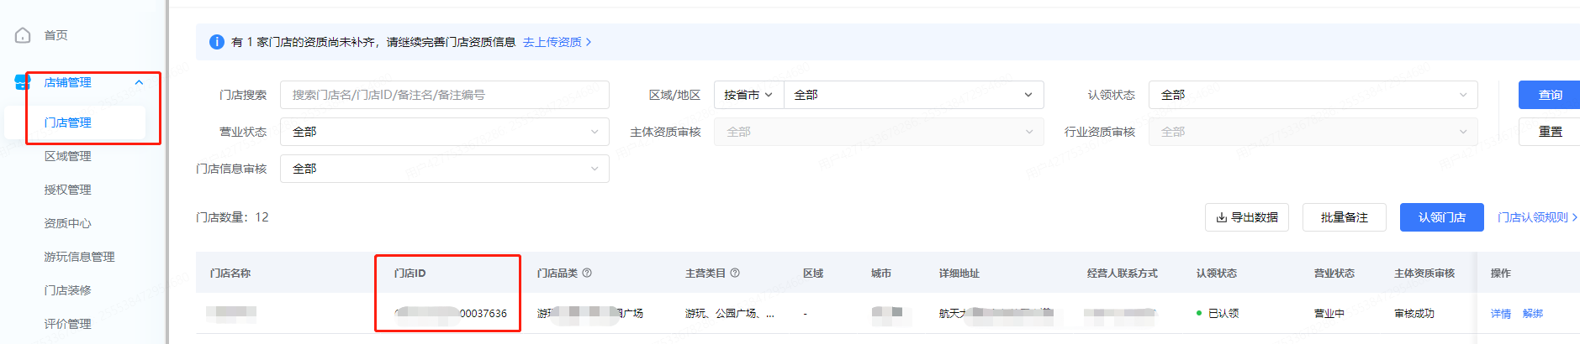Open the 认领状态 dropdown
Viewport: 1580px width, 344px height.
coord(1312,95)
